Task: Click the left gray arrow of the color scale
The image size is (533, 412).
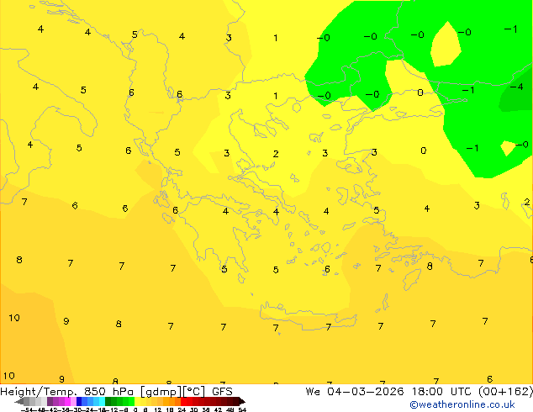Action: [x=19, y=402]
